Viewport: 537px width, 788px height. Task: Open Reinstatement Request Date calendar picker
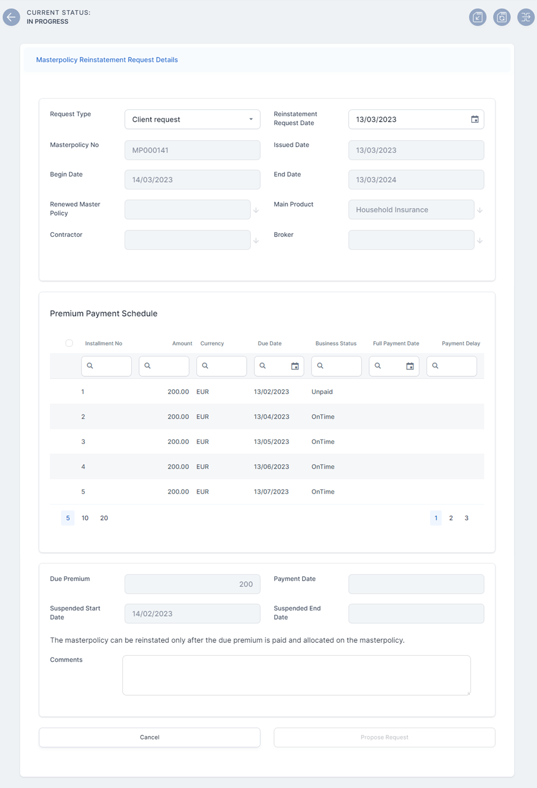pos(474,120)
